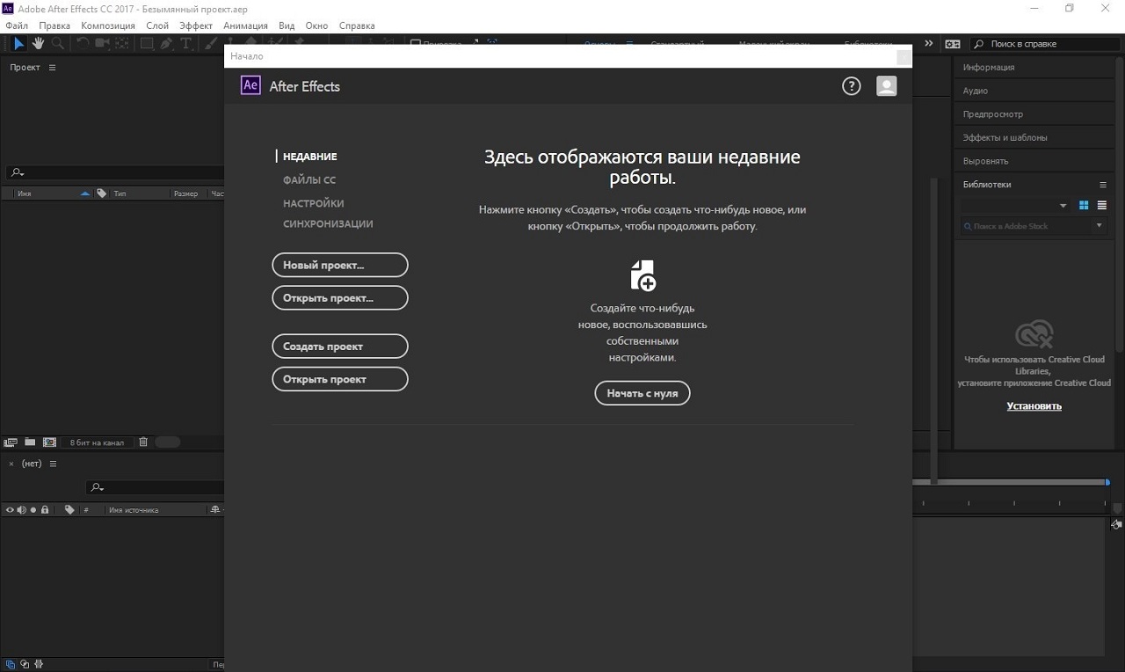Switch Libraries to list view
The height and width of the screenshot is (672, 1125).
click(1101, 206)
